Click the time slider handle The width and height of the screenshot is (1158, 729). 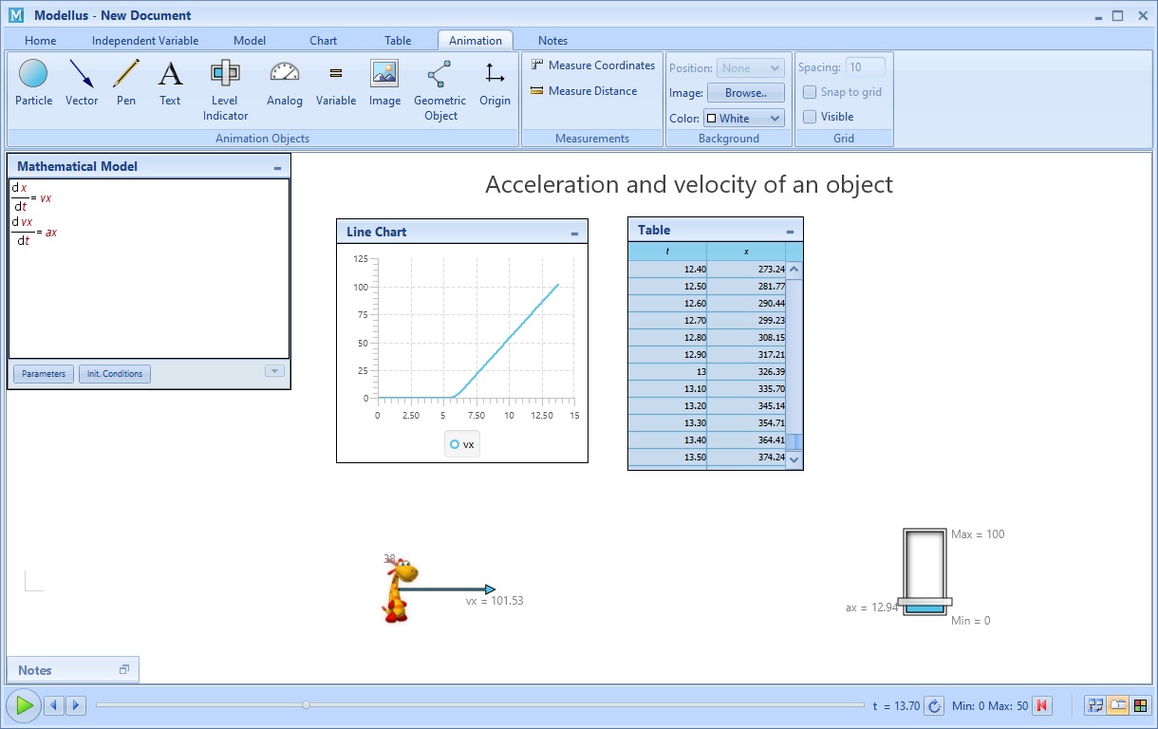tap(306, 705)
